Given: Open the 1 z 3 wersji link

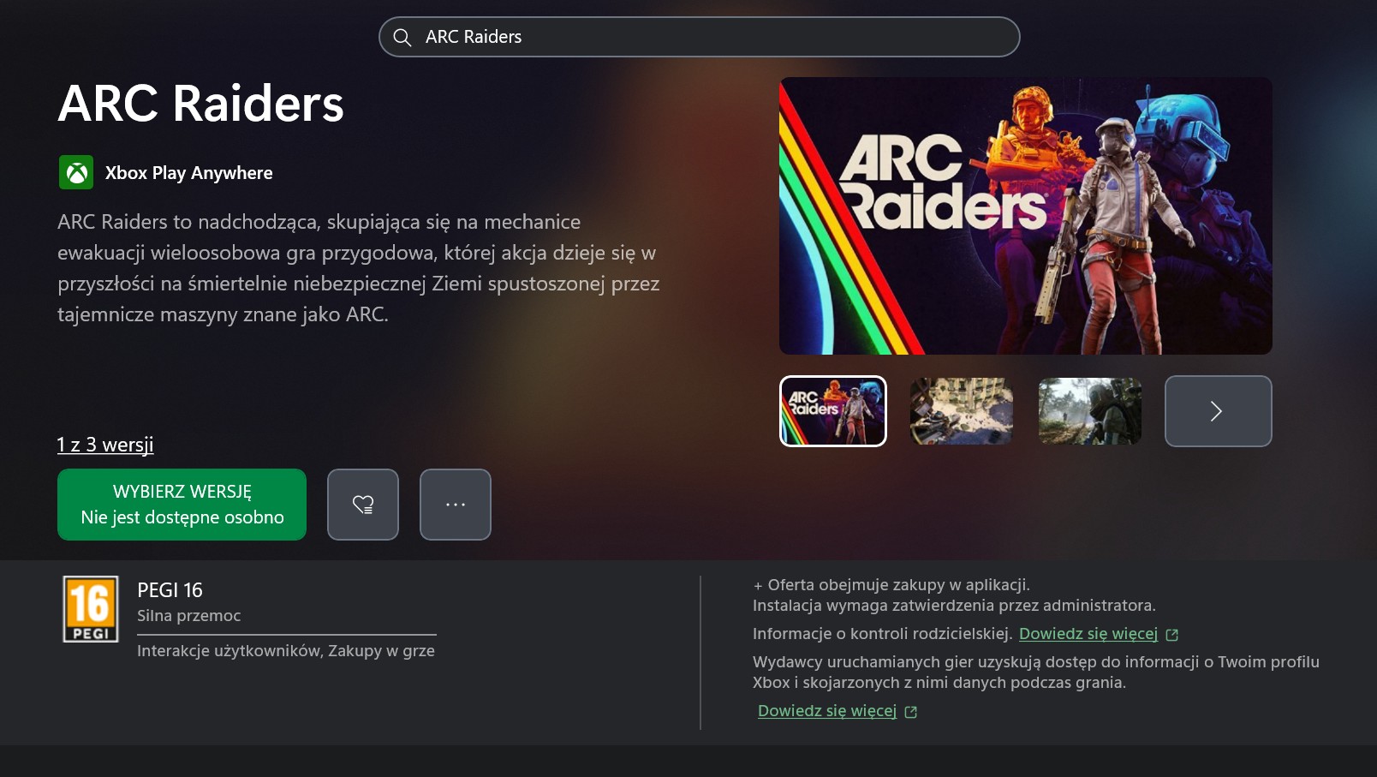Looking at the screenshot, I should pos(105,445).
